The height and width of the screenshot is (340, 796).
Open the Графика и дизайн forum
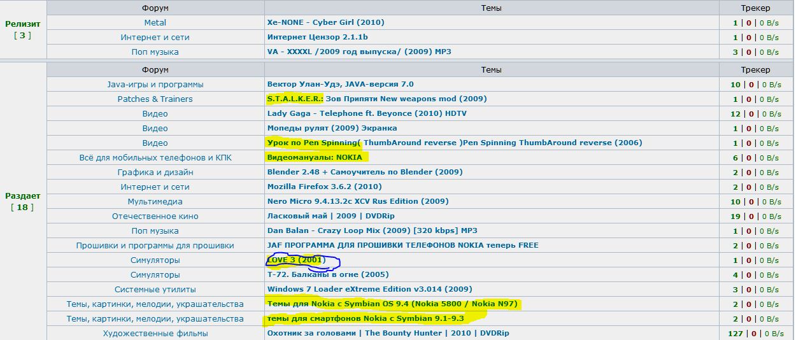coord(155,172)
